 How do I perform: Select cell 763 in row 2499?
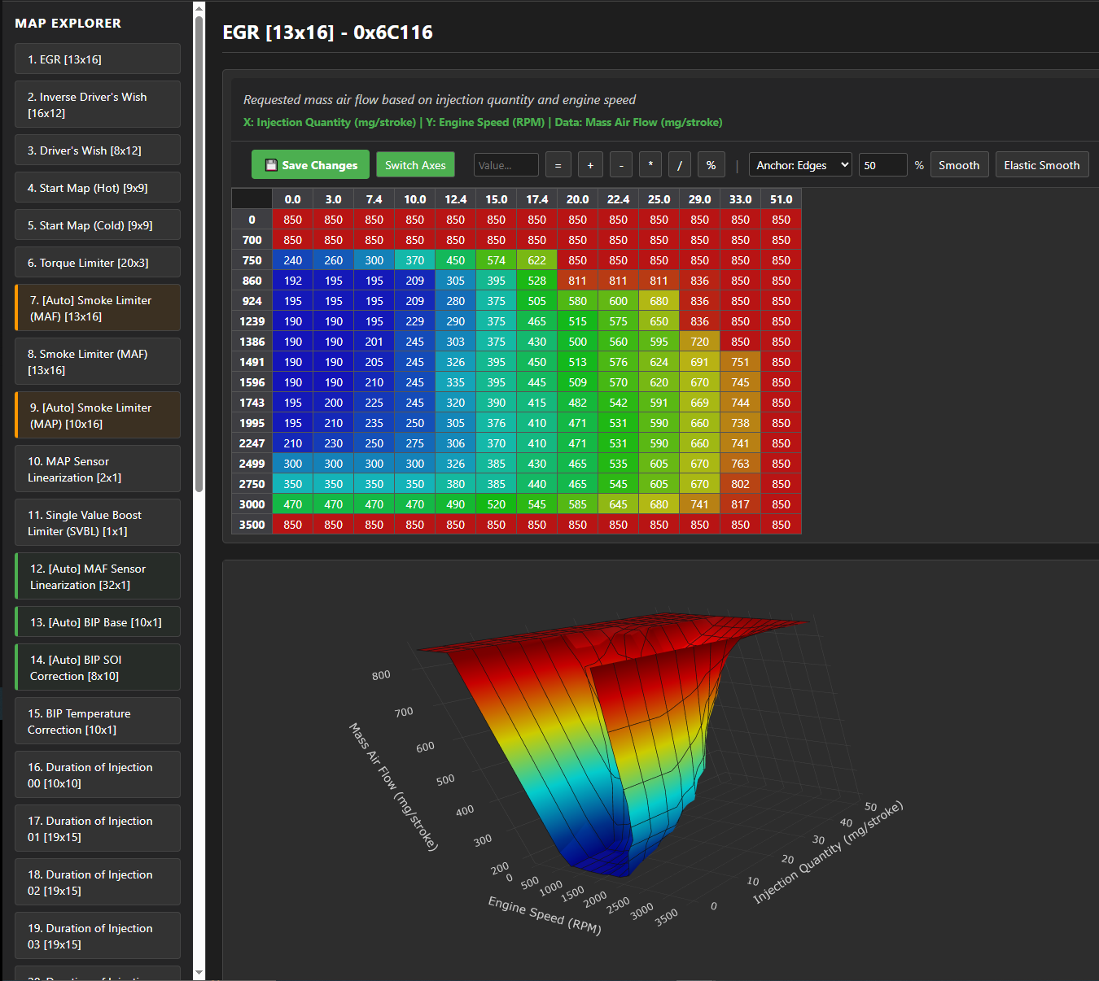click(x=741, y=464)
